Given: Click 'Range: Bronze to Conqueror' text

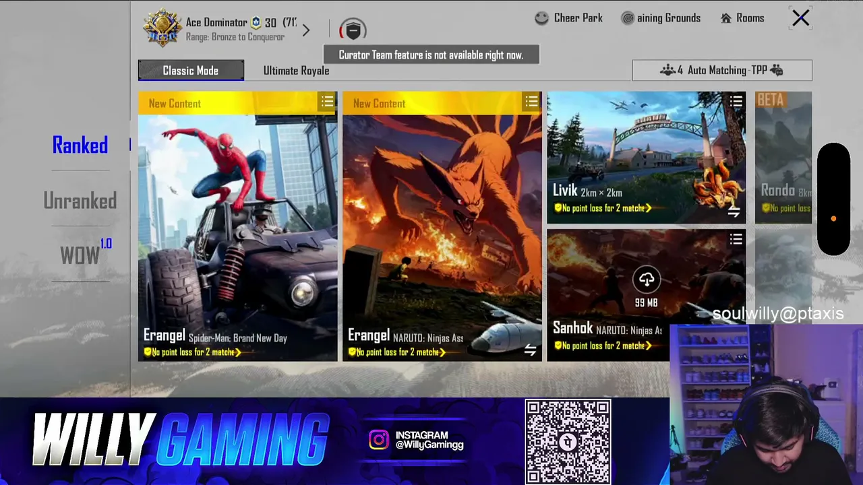Looking at the screenshot, I should point(235,37).
